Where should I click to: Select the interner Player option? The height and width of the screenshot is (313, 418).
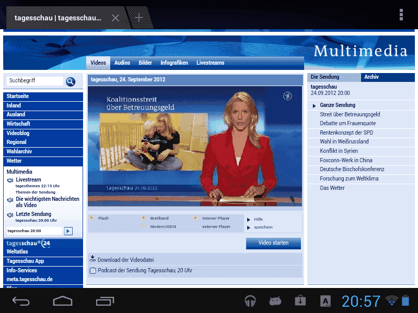coord(195,218)
